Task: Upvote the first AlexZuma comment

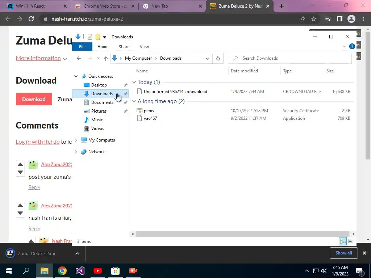Action: click(x=20, y=164)
